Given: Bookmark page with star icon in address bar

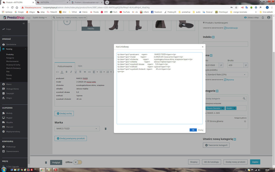Looking at the screenshot, I should (236, 7).
